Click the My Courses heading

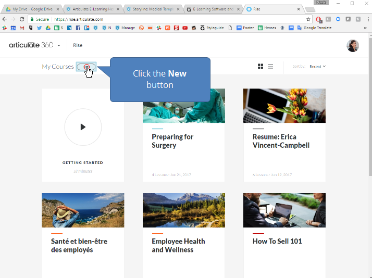[x=58, y=67]
